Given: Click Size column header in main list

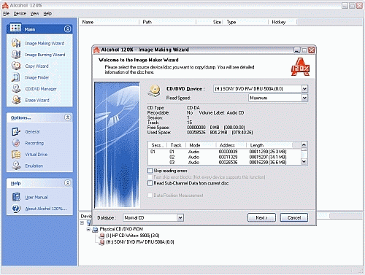Looking at the screenshot, I should point(210,22).
